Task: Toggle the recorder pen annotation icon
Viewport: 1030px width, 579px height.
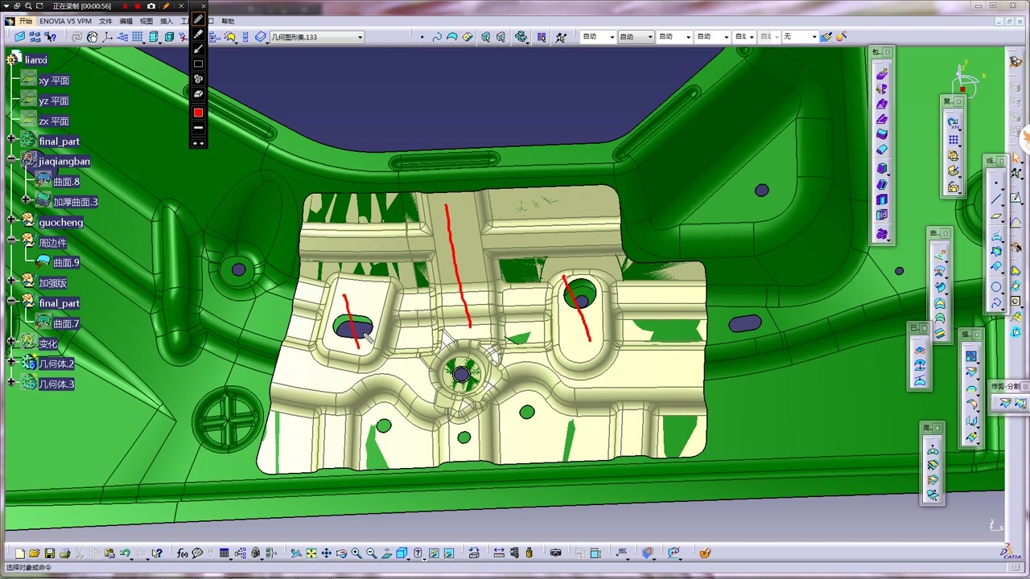Action: coord(166,6)
